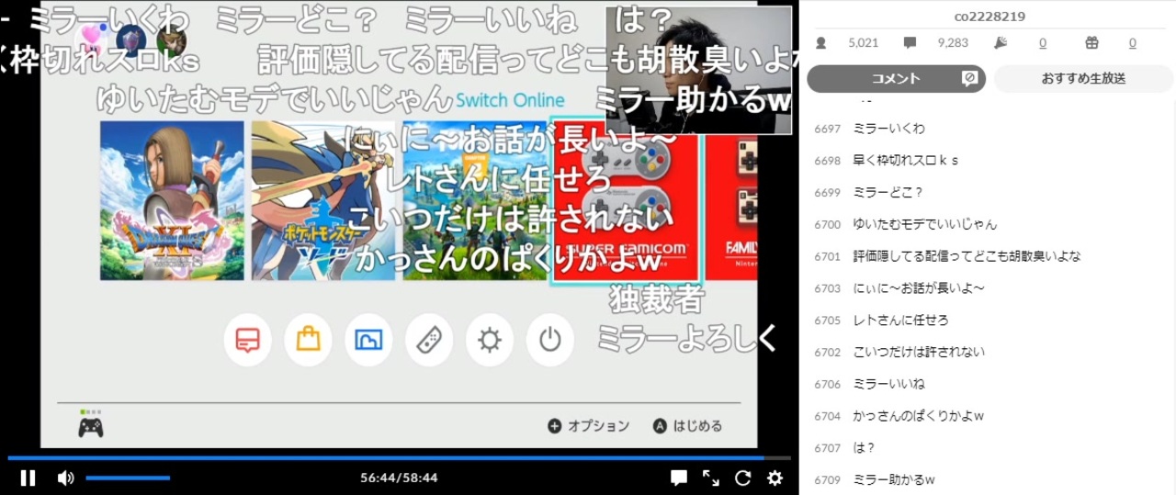Viewport: 1176px width, 495px height.
Task: Open player settings gear
Action: point(775,478)
